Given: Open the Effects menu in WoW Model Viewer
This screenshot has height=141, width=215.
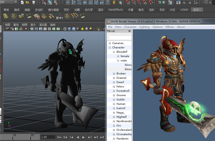Looking at the screenshot, I should (170, 27).
